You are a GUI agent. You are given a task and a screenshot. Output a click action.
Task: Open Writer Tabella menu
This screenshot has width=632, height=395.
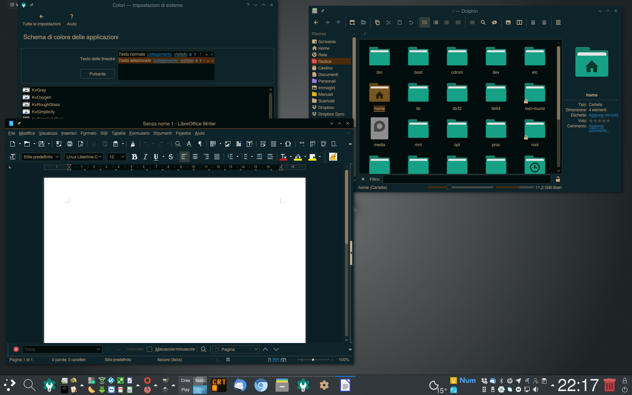pos(118,133)
